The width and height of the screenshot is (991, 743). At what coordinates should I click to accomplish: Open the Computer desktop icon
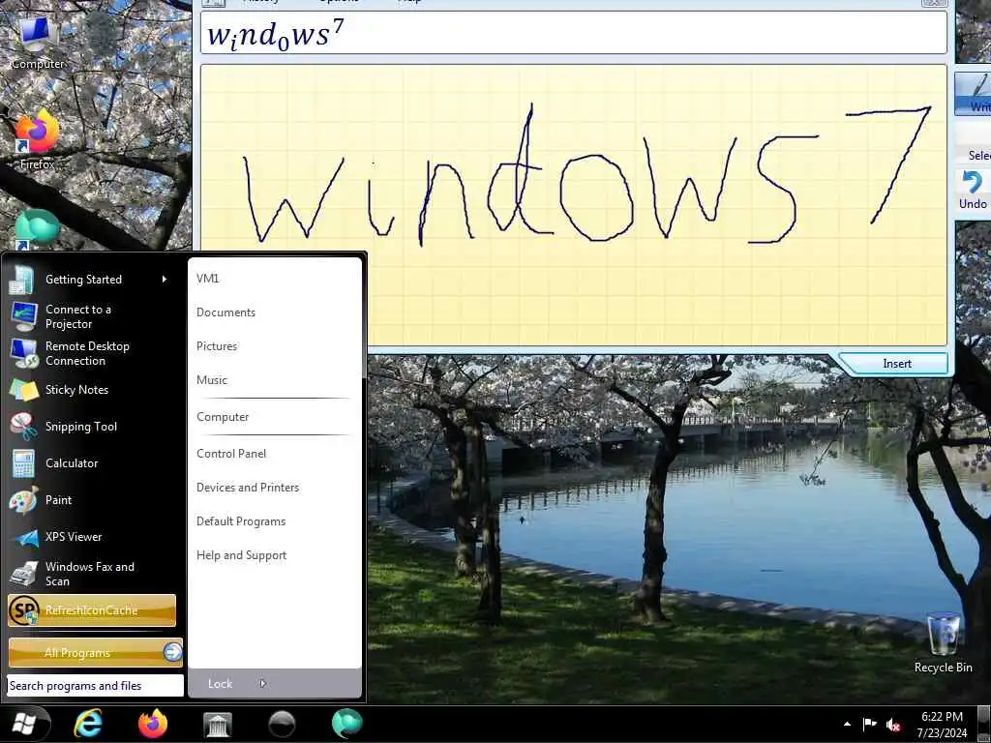pos(38,43)
